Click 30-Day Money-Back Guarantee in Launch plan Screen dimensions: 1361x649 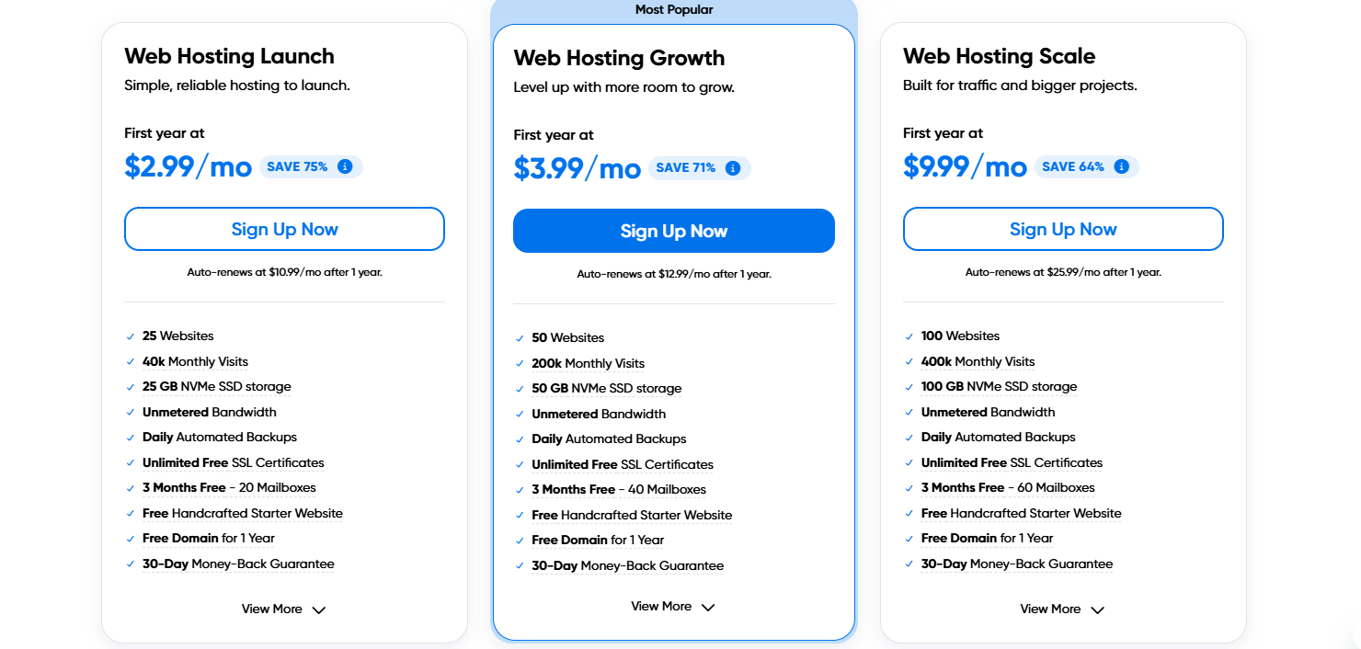pyautogui.click(x=238, y=564)
